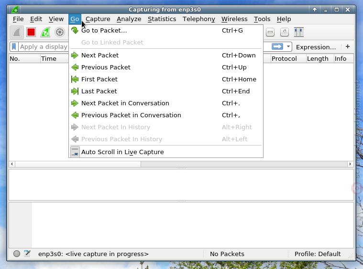Sort by the Time column header
The image size is (363, 269).
[x=55, y=58]
